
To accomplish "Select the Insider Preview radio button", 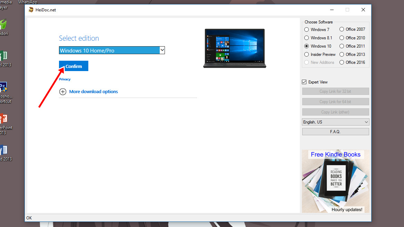I will click(307, 55).
